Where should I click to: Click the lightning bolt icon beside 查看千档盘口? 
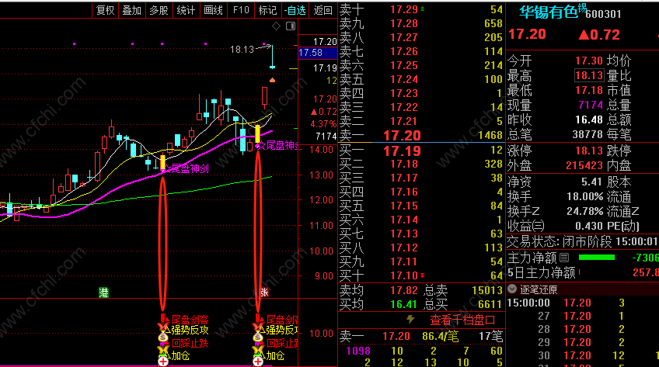(x=410, y=320)
